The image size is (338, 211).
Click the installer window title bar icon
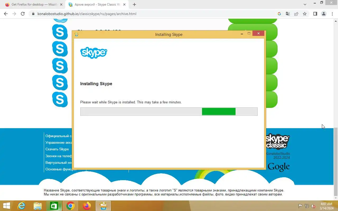[77, 34]
